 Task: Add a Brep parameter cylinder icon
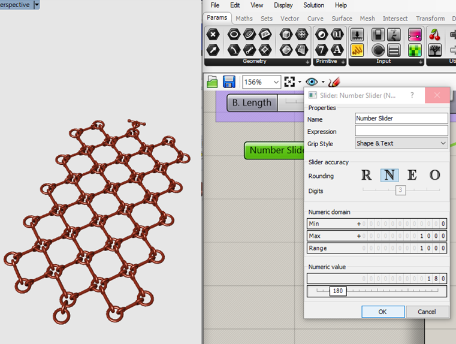pos(286,50)
